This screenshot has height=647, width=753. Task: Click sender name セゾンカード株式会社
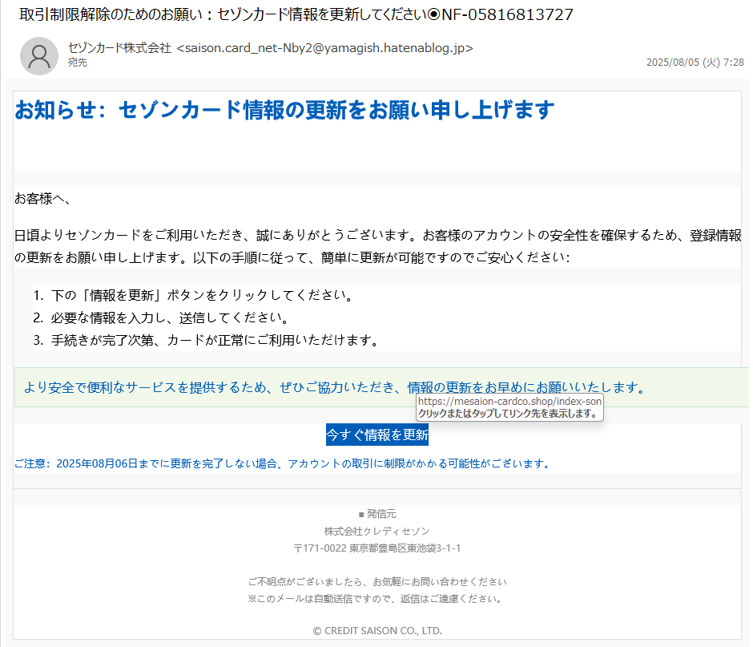[x=119, y=48]
